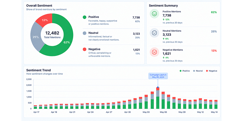Click the Sentiment Summary heading
The width and height of the screenshot is (243, 121).
point(163,6)
